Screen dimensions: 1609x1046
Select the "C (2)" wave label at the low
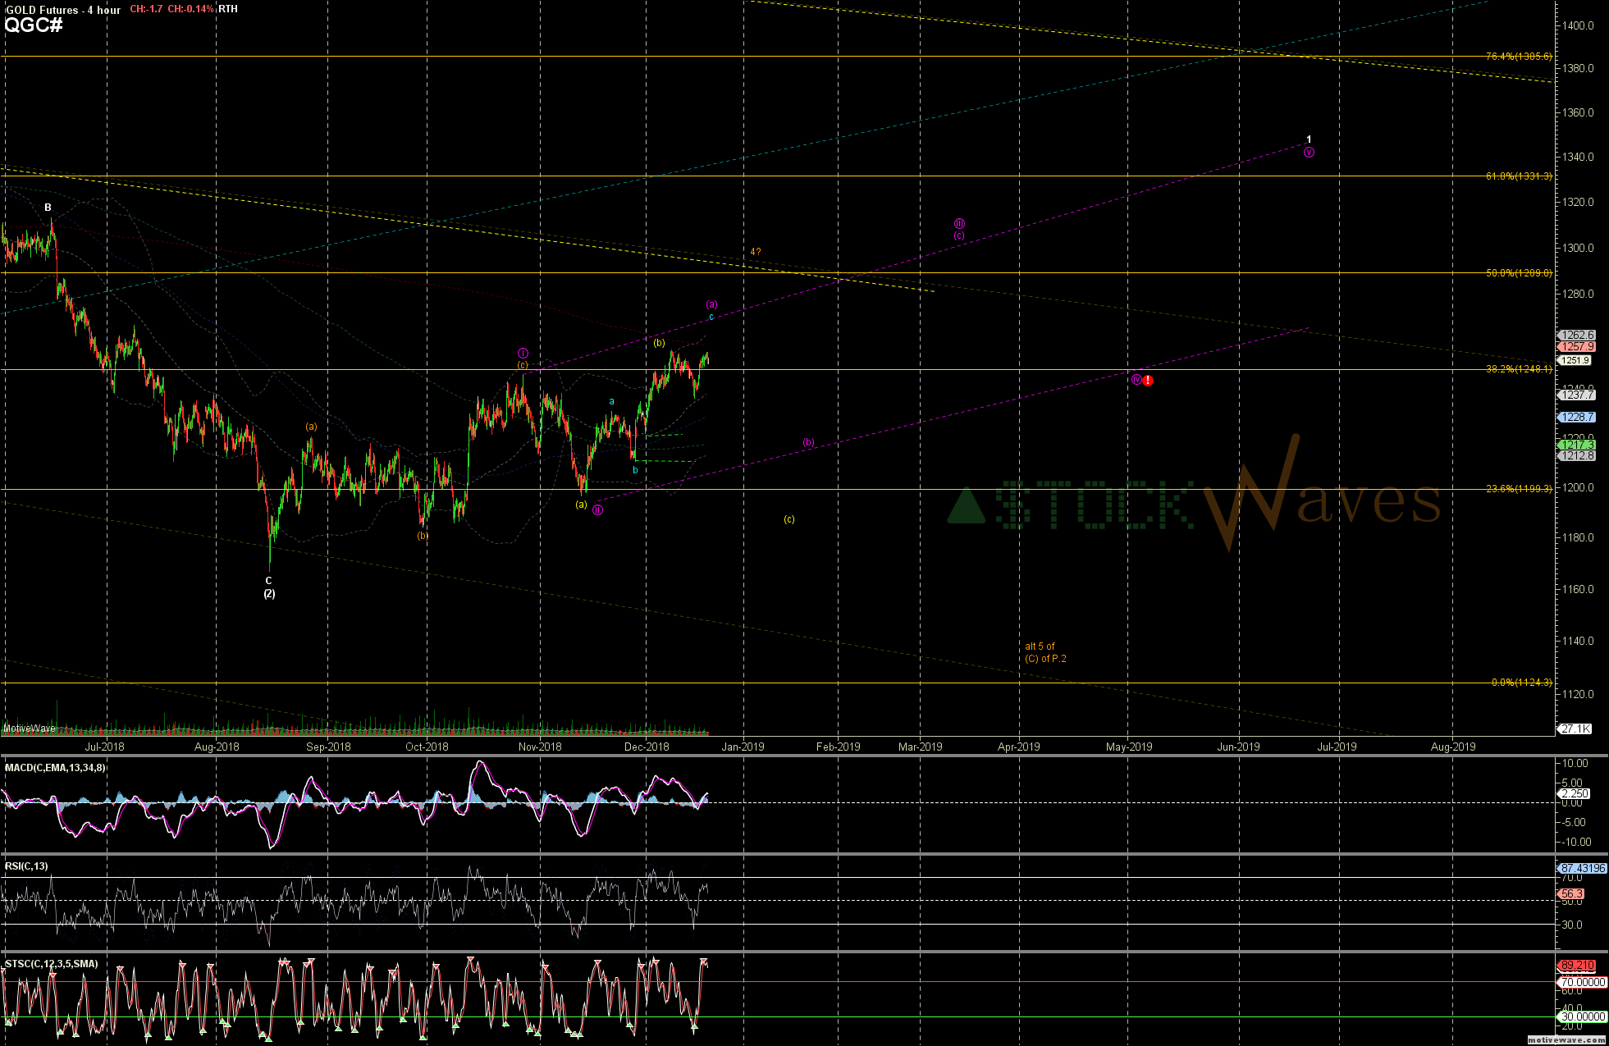[269, 587]
